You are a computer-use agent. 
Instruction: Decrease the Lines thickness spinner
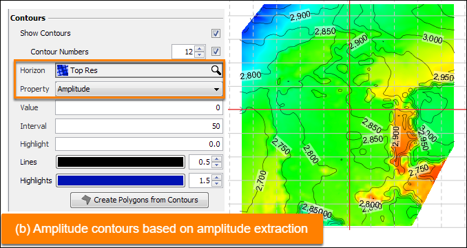click(217, 165)
